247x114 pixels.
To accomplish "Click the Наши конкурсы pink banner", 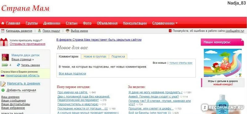I will (222, 42).
